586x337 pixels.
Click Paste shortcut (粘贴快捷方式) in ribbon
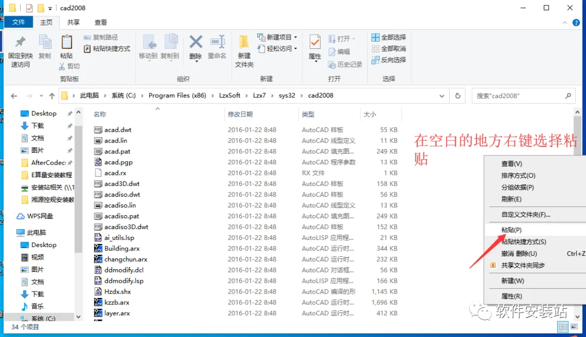pos(107,49)
